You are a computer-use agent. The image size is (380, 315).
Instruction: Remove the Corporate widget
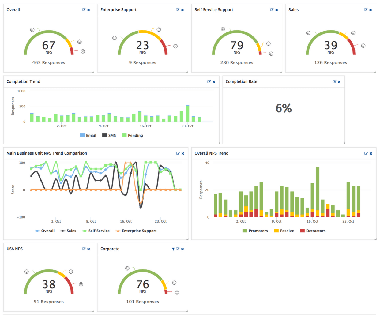tap(182, 249)
